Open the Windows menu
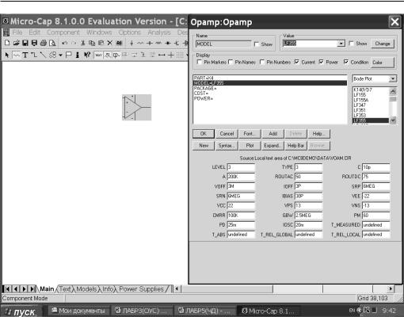404x317 pixels. click(x=99, y=32)
